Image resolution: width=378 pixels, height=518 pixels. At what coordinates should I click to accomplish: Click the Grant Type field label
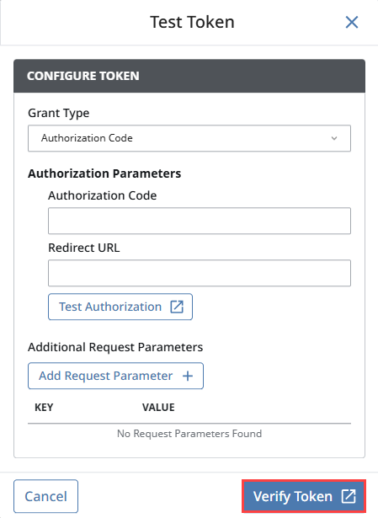(x=59, y=113)
